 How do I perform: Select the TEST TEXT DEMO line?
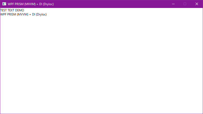tap(12, 10)
